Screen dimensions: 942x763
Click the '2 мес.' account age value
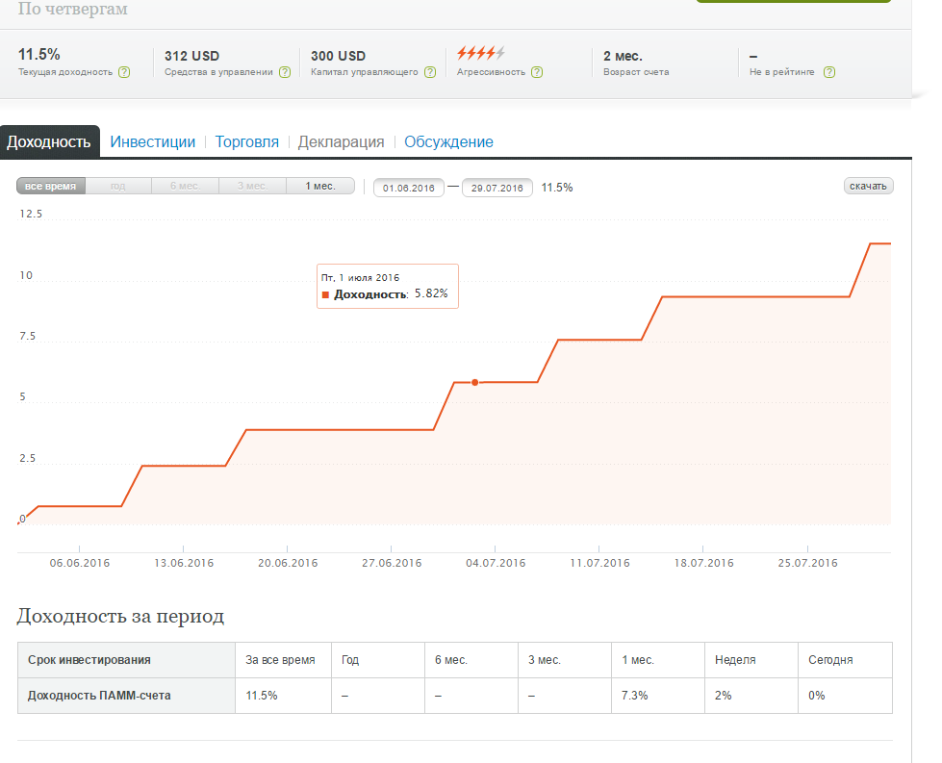(623, 56)
